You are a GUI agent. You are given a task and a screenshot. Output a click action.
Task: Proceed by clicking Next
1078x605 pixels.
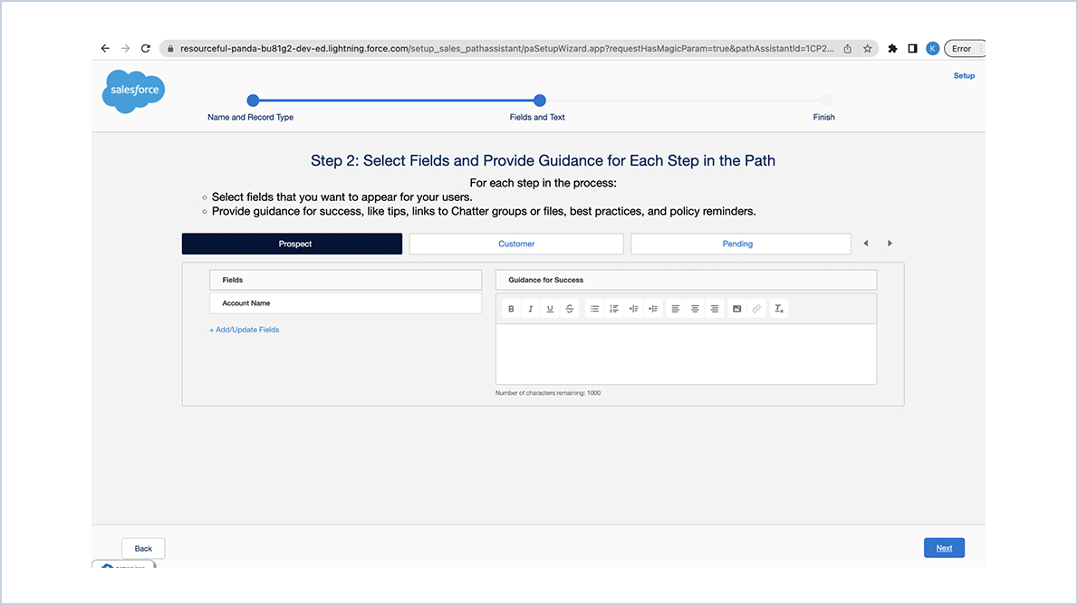pyautogui.click(x=944, y=547)
